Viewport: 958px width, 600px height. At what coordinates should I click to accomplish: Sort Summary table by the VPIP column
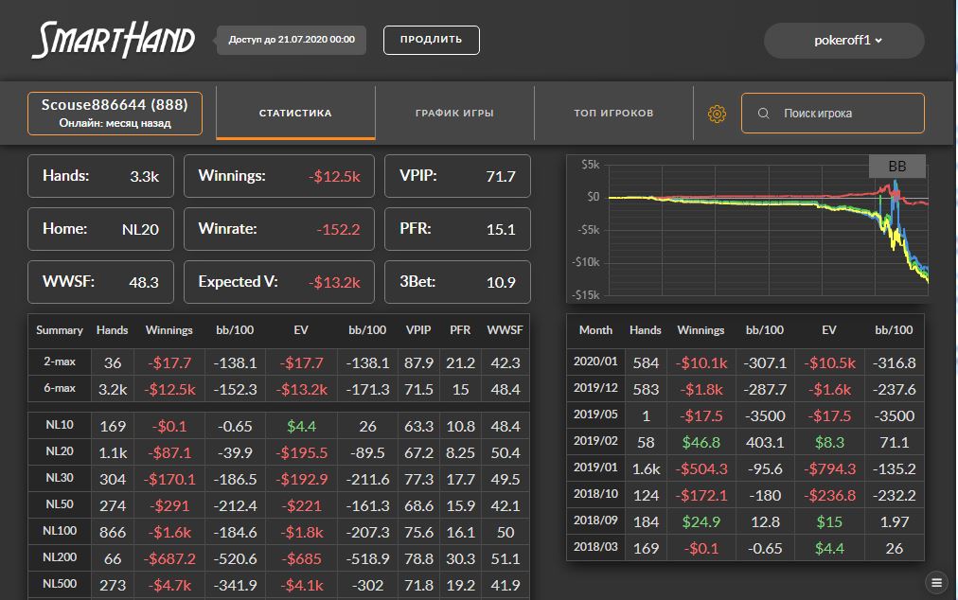pyautogui.click(x=418, y=330)
